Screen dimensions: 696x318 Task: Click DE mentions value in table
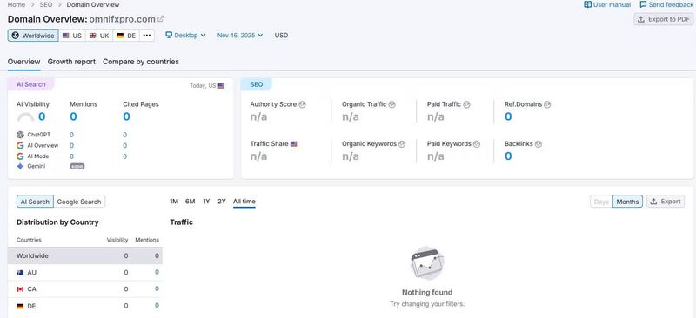tap(157, 306)
